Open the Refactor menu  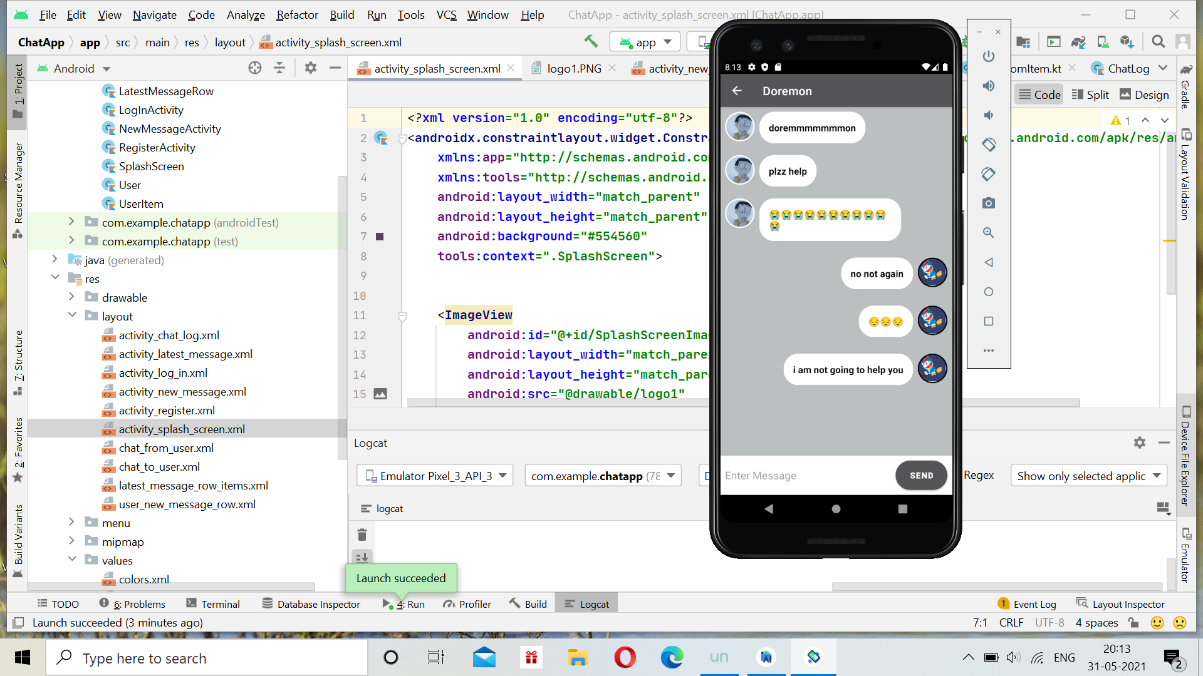click(296, 14)
